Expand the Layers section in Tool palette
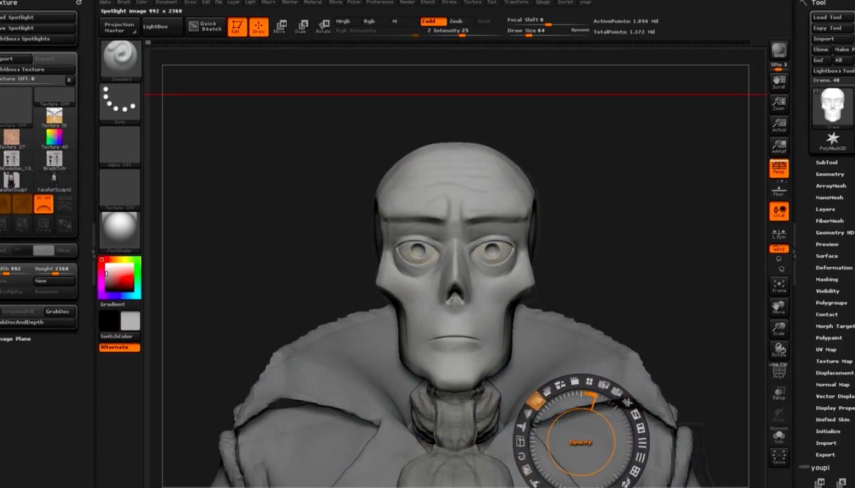 tap(825, 209)
